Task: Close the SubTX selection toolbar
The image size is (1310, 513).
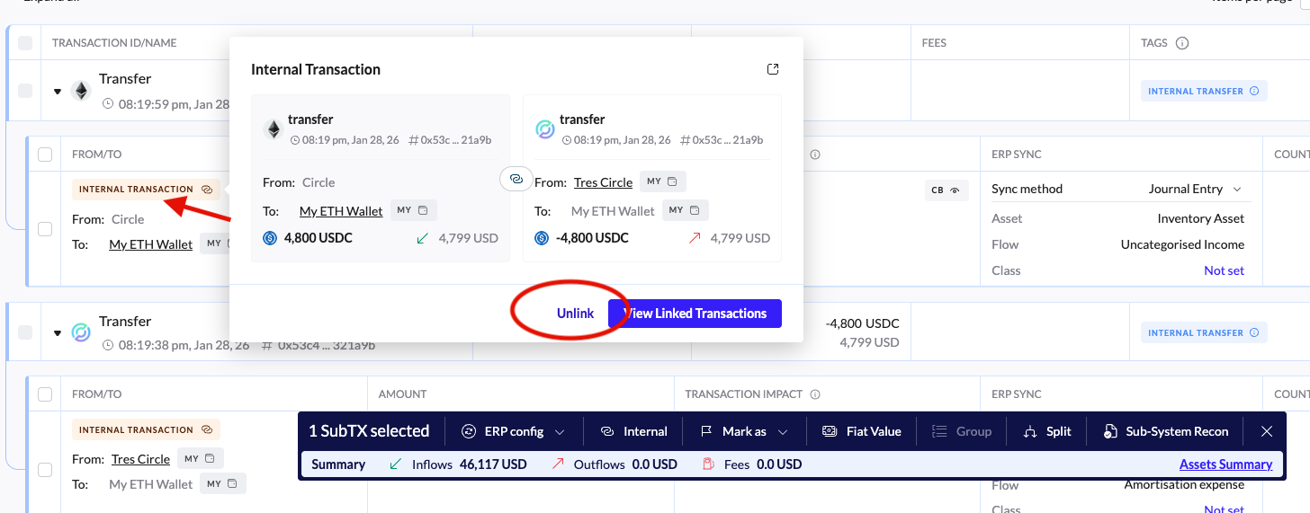Action: [1267, 431]
